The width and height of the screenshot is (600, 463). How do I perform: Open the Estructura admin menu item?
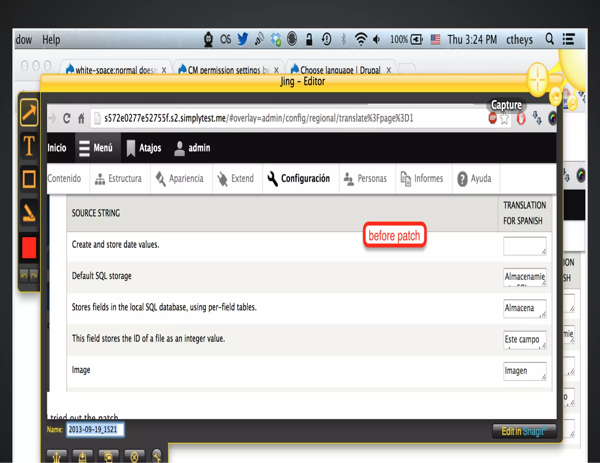pyautogui.click(x=119, y=179)
